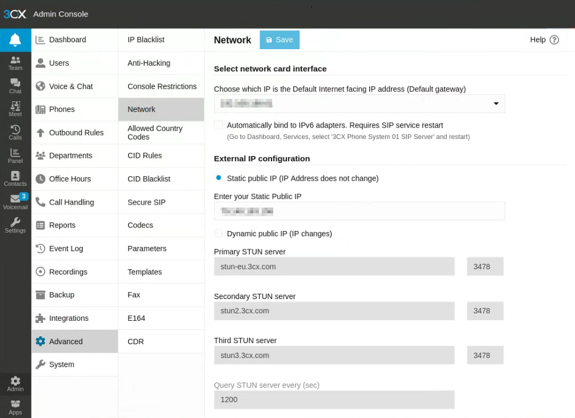Enable automatically bind to IPv6 adapters
575x418 pixels.
218,125
